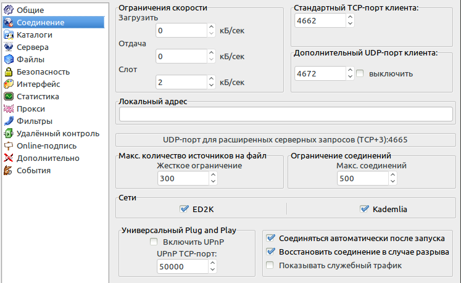Screen dimensions: 461x283
Task: Increase the standard TCP port number
Action: pyautogui.click(x=350, y=17)
